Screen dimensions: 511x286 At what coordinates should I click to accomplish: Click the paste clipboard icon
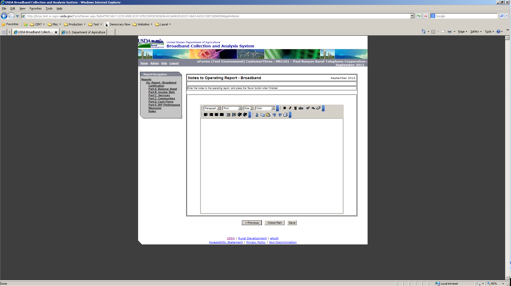pyautogui.click(x=268, y=115)
